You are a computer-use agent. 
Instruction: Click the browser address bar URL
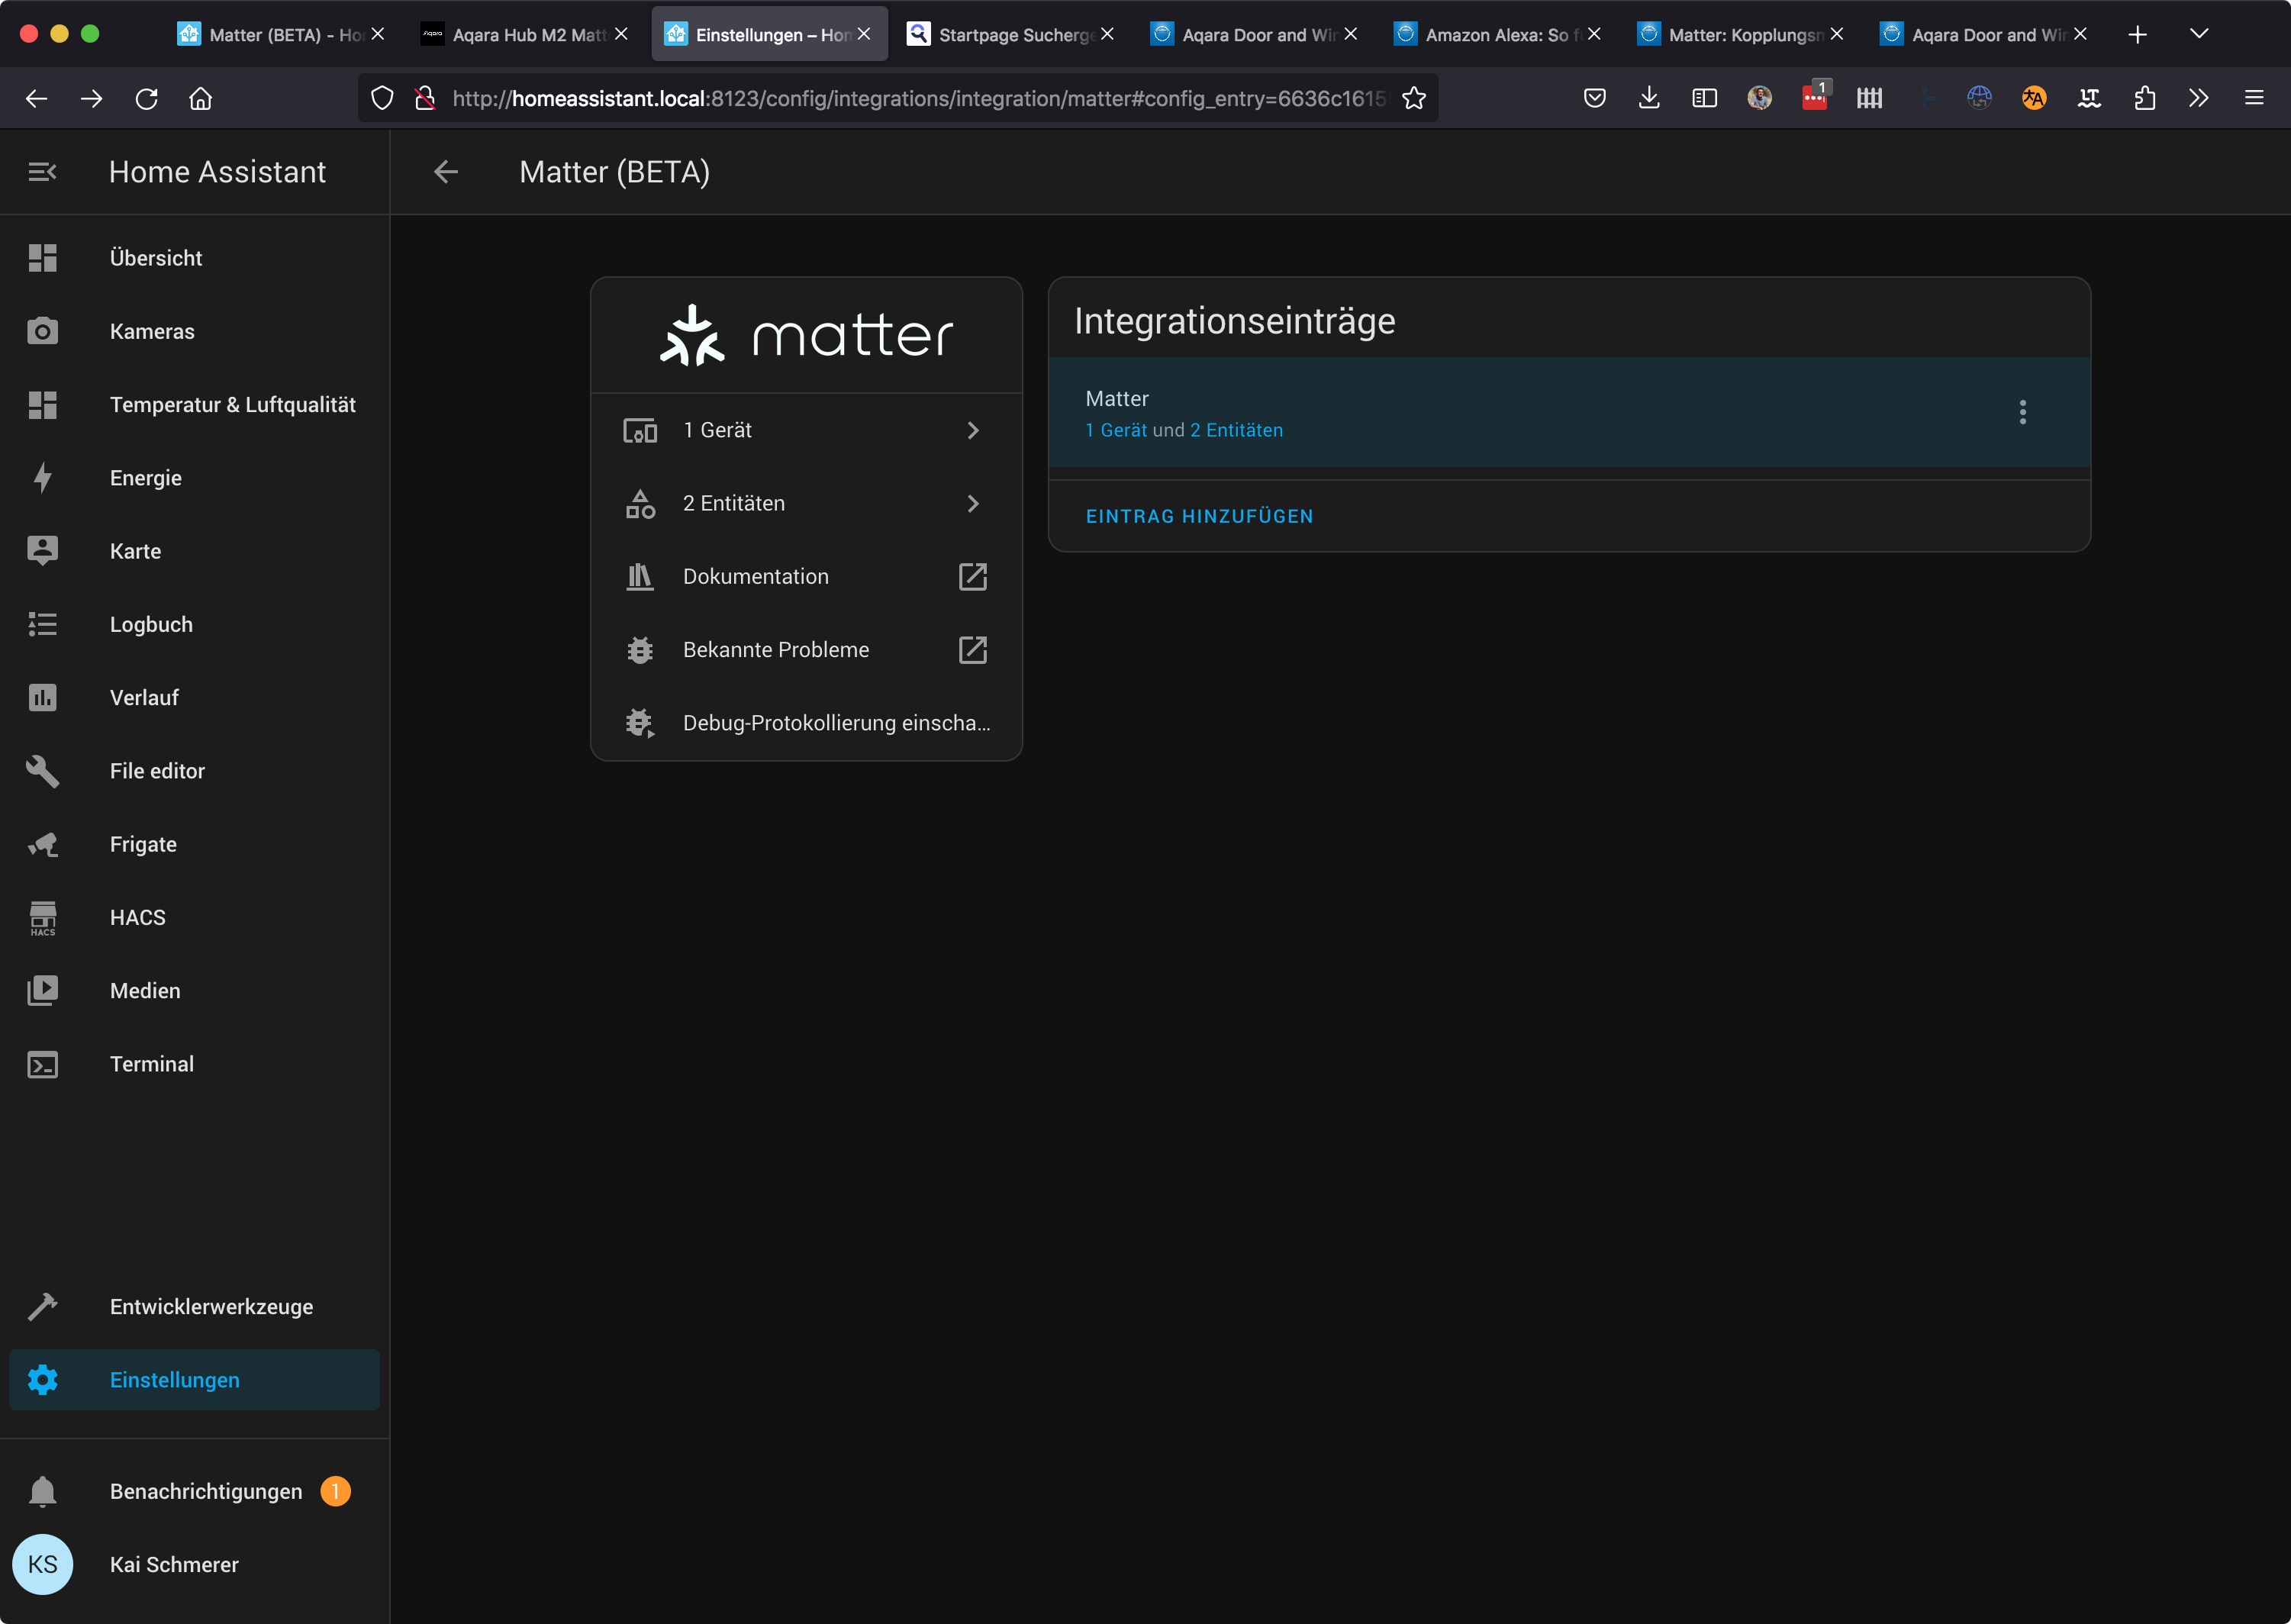pos(918,98)
